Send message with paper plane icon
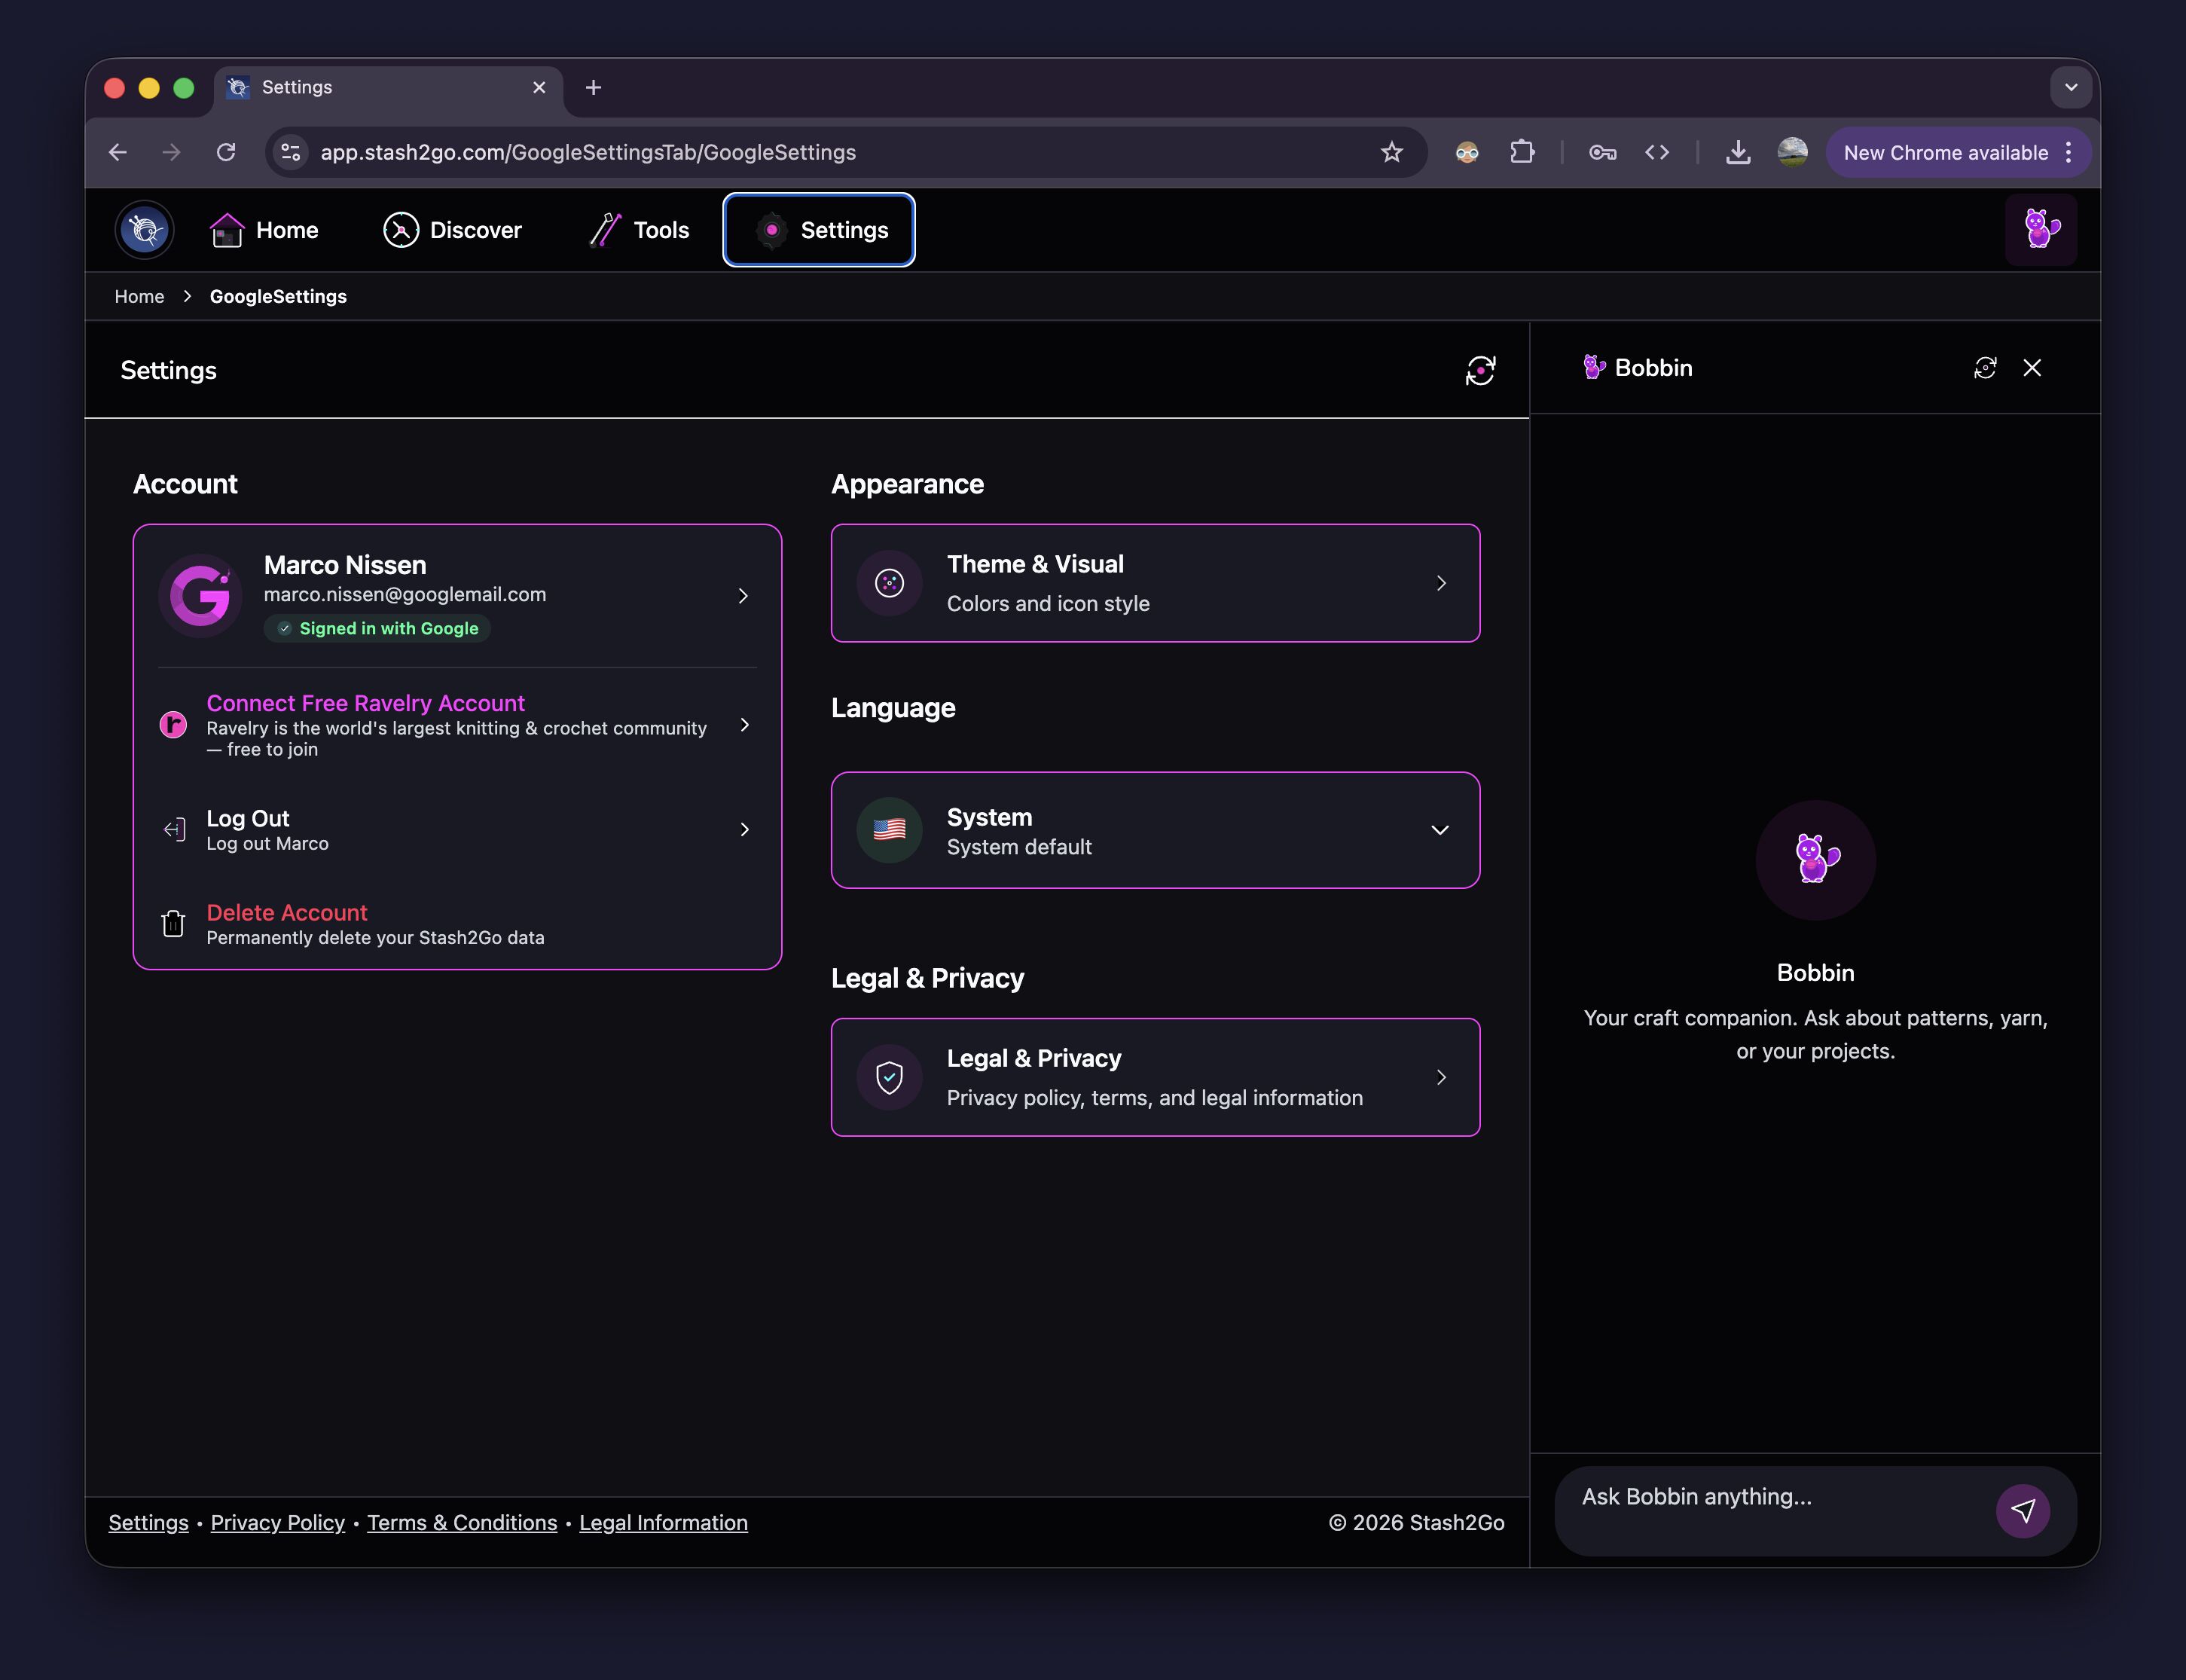 click(x=2022, y=1510)
